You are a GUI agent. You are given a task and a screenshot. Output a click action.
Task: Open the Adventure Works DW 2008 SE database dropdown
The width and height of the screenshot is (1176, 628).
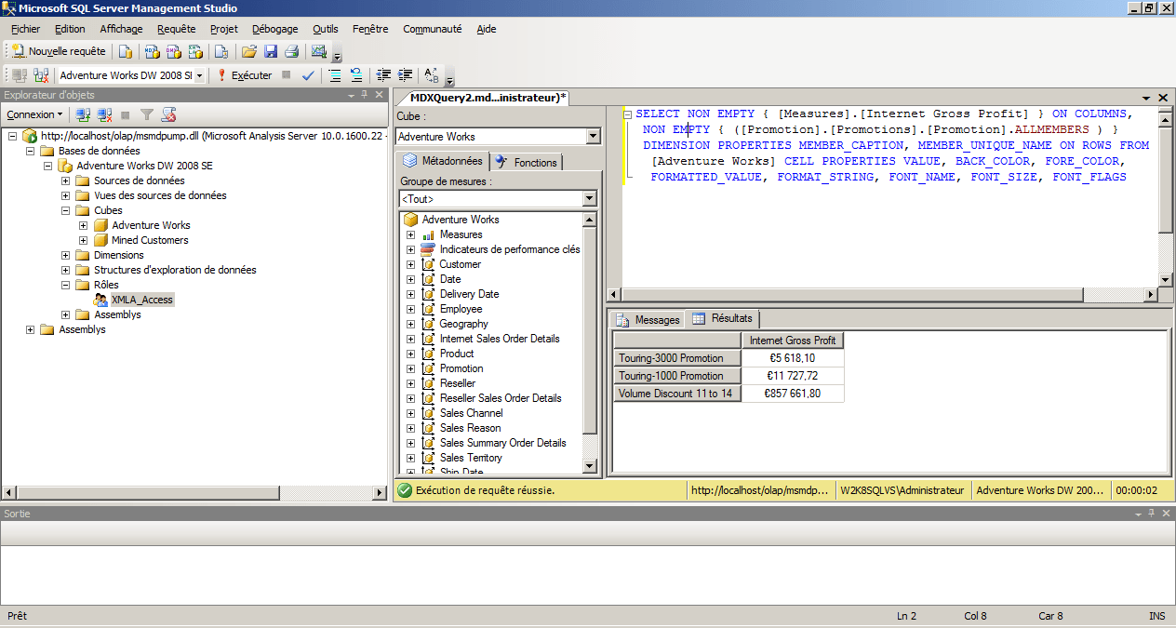tap(199, 75)
